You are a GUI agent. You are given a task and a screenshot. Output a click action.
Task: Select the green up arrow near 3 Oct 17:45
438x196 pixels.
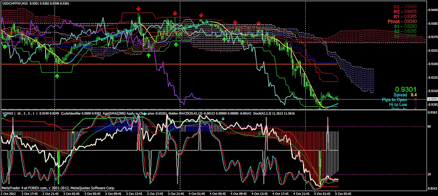coord(149,55)
